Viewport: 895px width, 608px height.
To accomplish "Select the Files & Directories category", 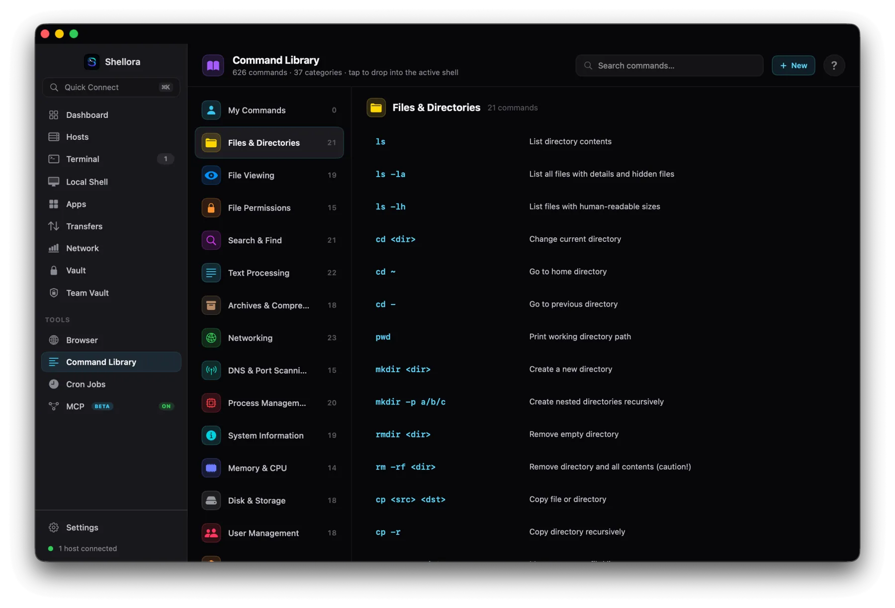I will click(x=269, y=143).
